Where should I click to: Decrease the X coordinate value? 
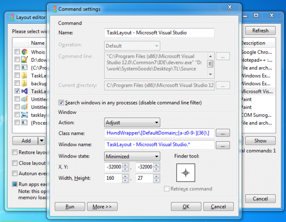pyautogui.click(x=125, y=169)
